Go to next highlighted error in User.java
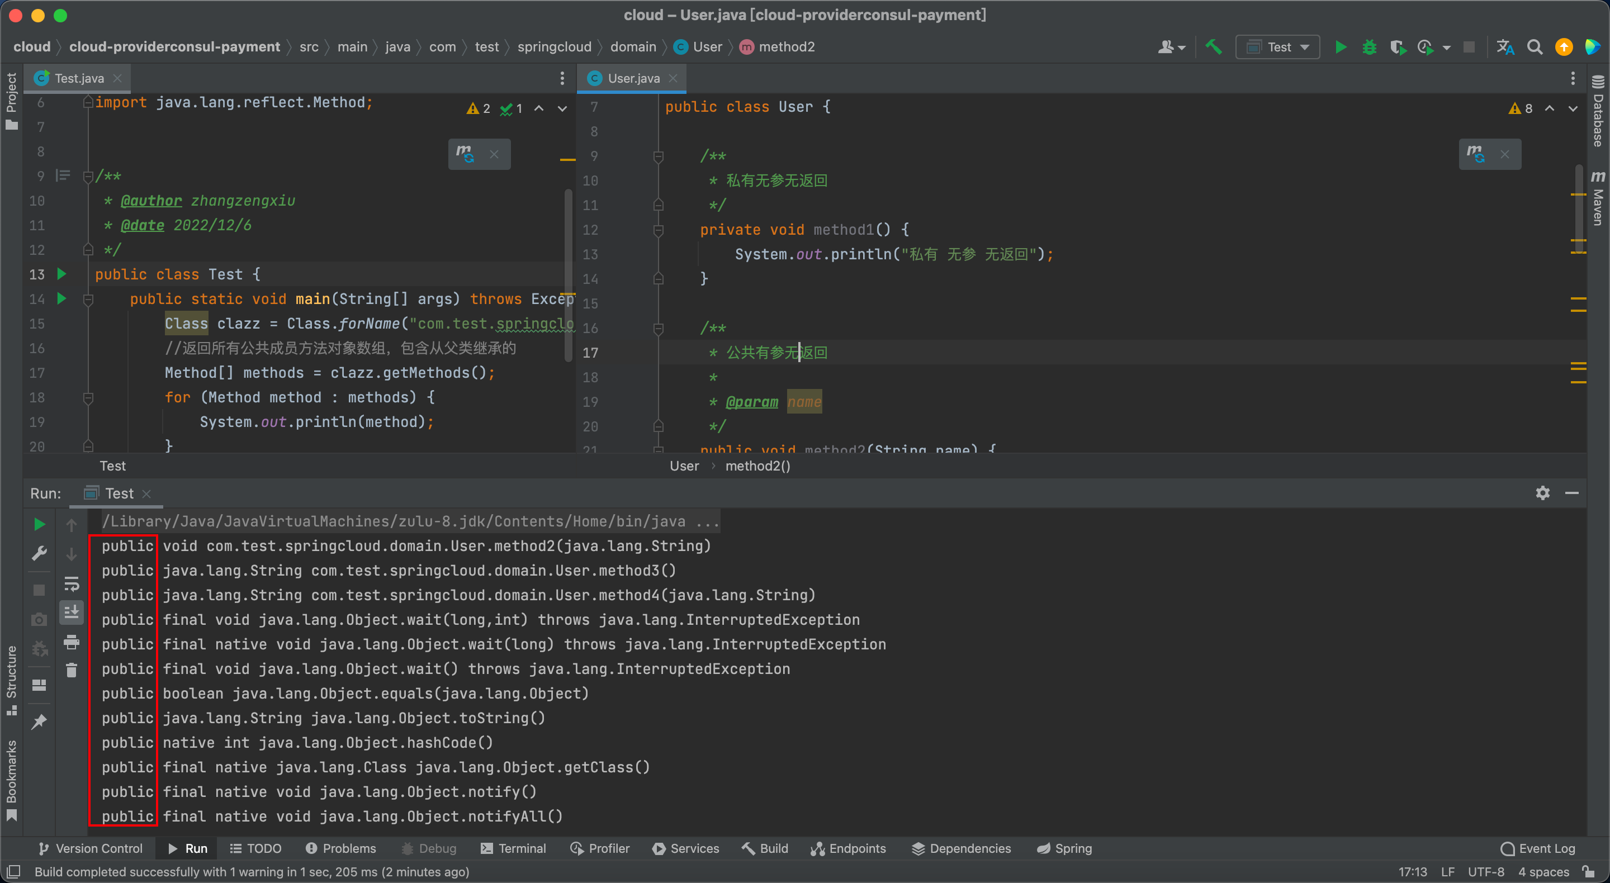This screenshot has width=1610, height=883. pyautogui.click(x=1573, y=108)
